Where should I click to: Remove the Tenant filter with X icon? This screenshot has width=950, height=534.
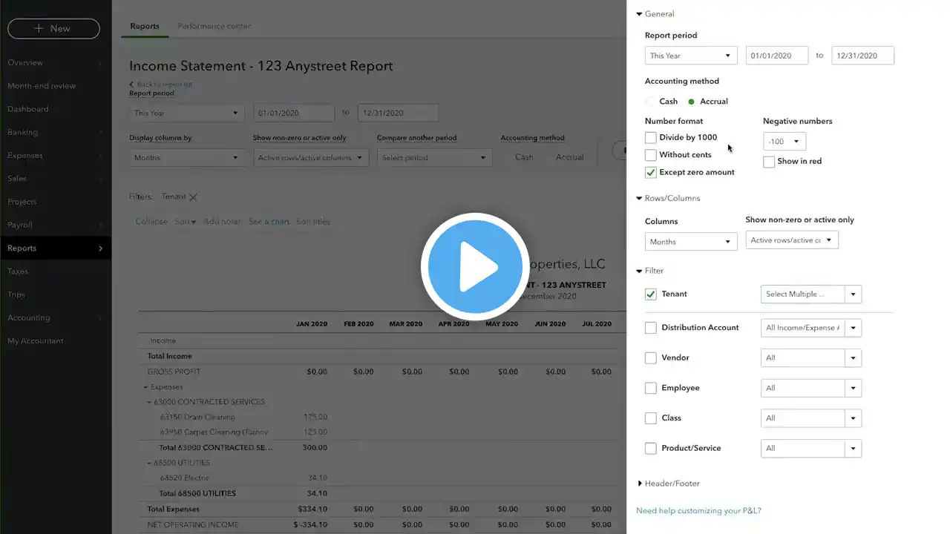pos(193,197)
